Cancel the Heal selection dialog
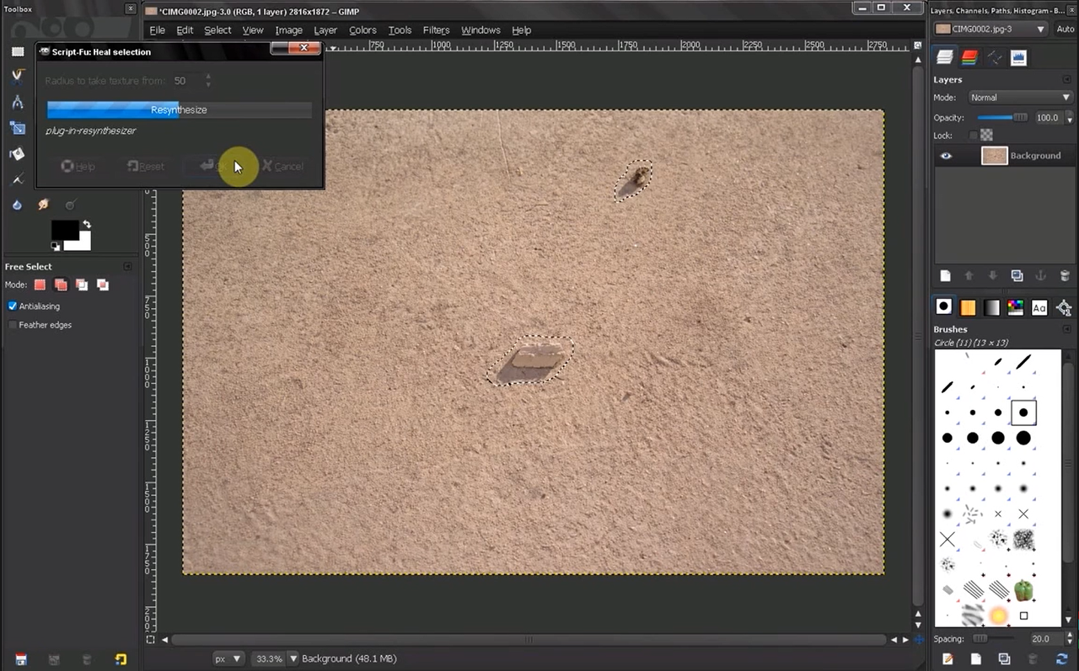The width and height of the screenshot is (1079, 671). (x=282, y=166)
